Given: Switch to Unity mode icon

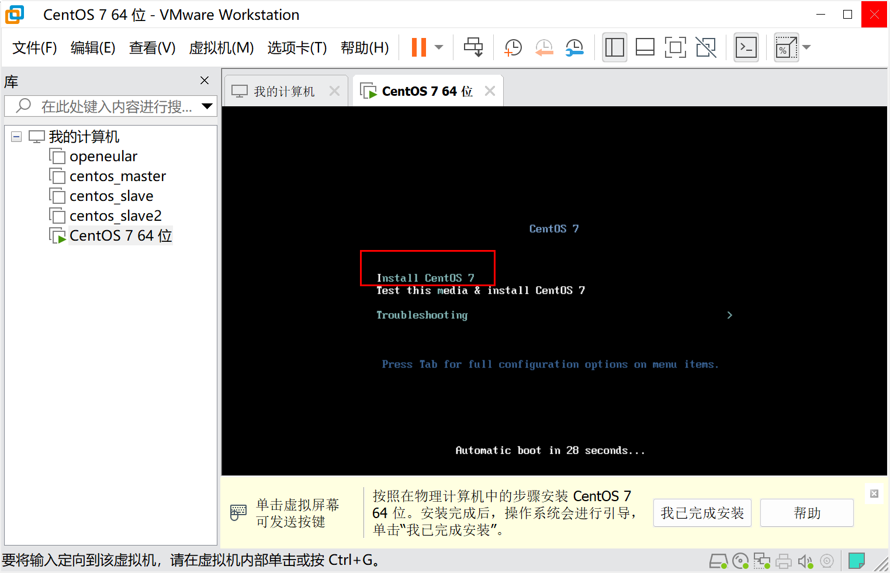Looking at the screenshot, I should pos(706,47).
